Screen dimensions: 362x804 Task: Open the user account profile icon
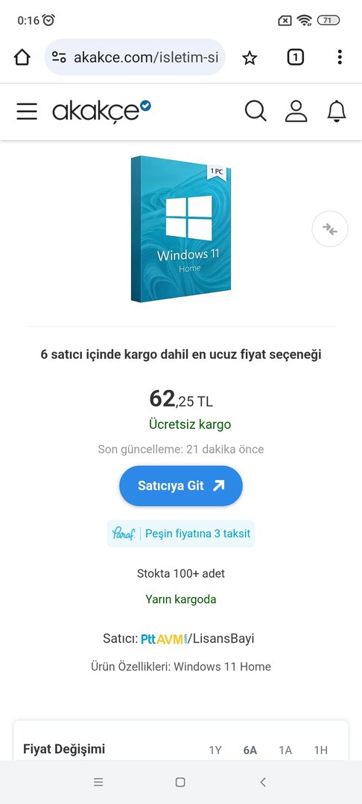click(x=296, y=111)
